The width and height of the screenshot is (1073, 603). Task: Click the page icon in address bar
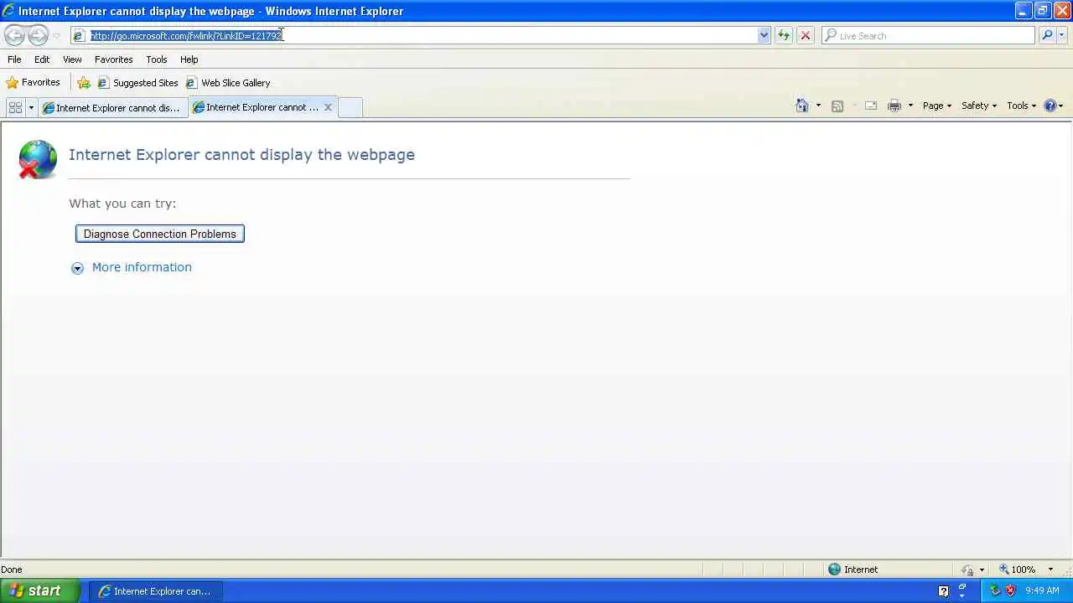coord(79,36)
